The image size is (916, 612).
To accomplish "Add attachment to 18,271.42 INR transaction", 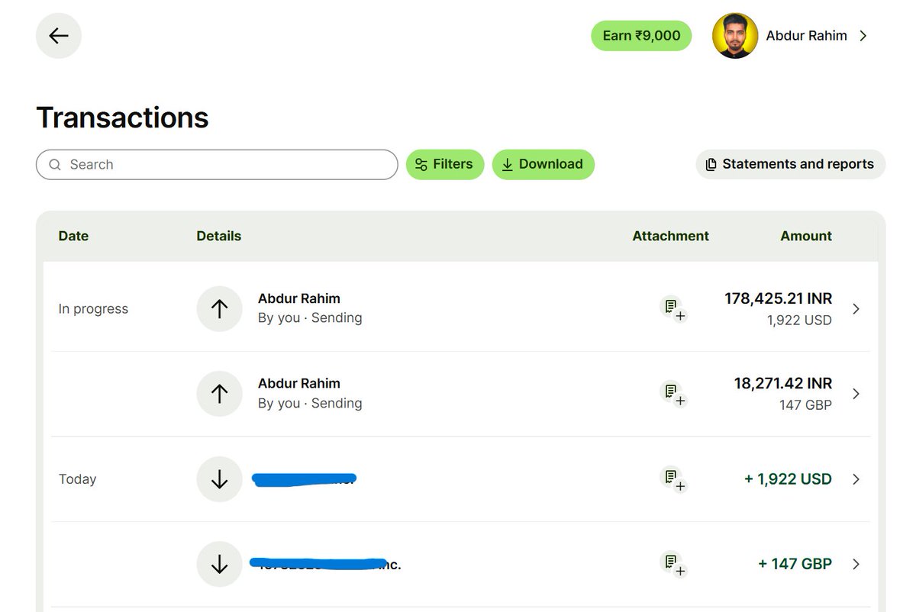I will (x=673, y=393).
